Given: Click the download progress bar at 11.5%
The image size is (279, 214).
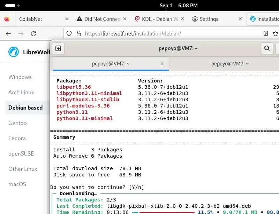Looking at the screenshot, I should pyautogui.click(x=163, y=212).
